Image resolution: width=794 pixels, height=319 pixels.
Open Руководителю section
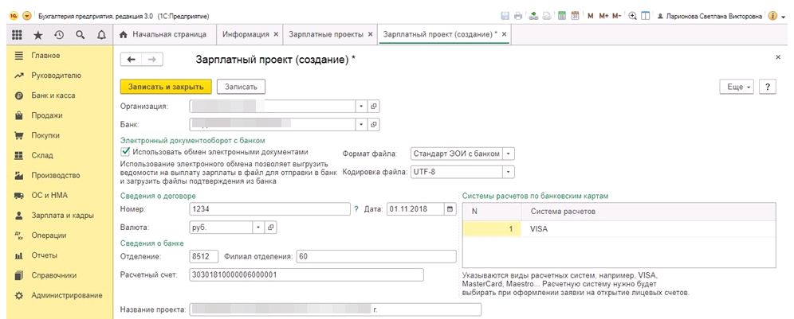[x=57, y=76]
